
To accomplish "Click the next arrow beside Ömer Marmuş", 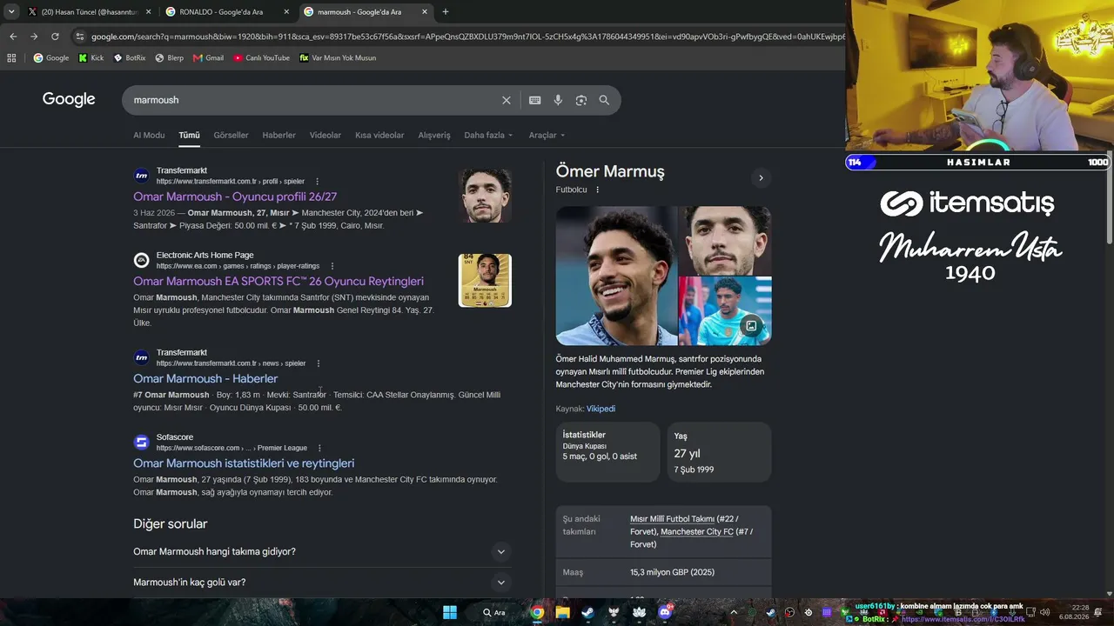I will [761, 178].
